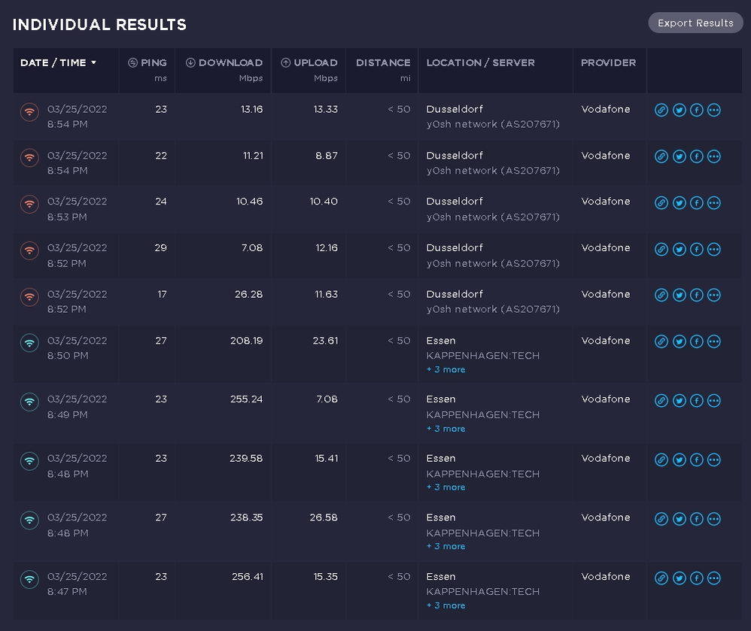Open the '+ 3 more' link on the 8:48 PM row

pos(445,487)
